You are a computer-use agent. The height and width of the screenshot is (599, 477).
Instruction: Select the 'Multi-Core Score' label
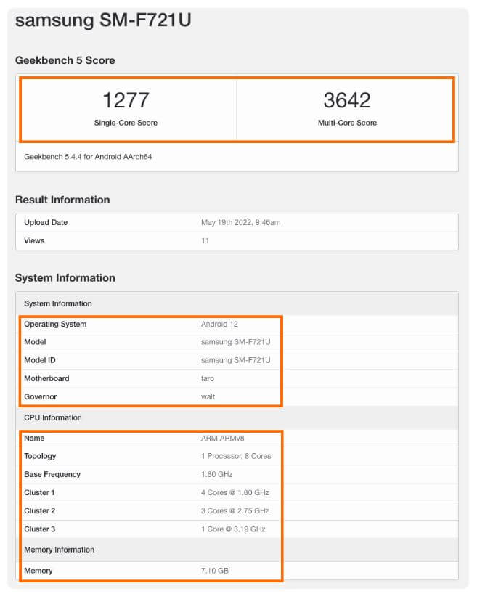click(x=347, y=123)
